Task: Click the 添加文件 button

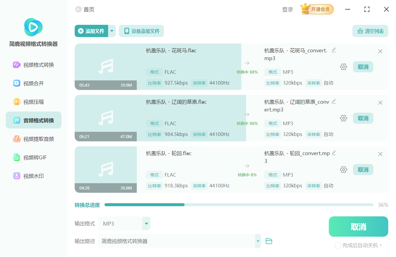Action: (91, 31)
